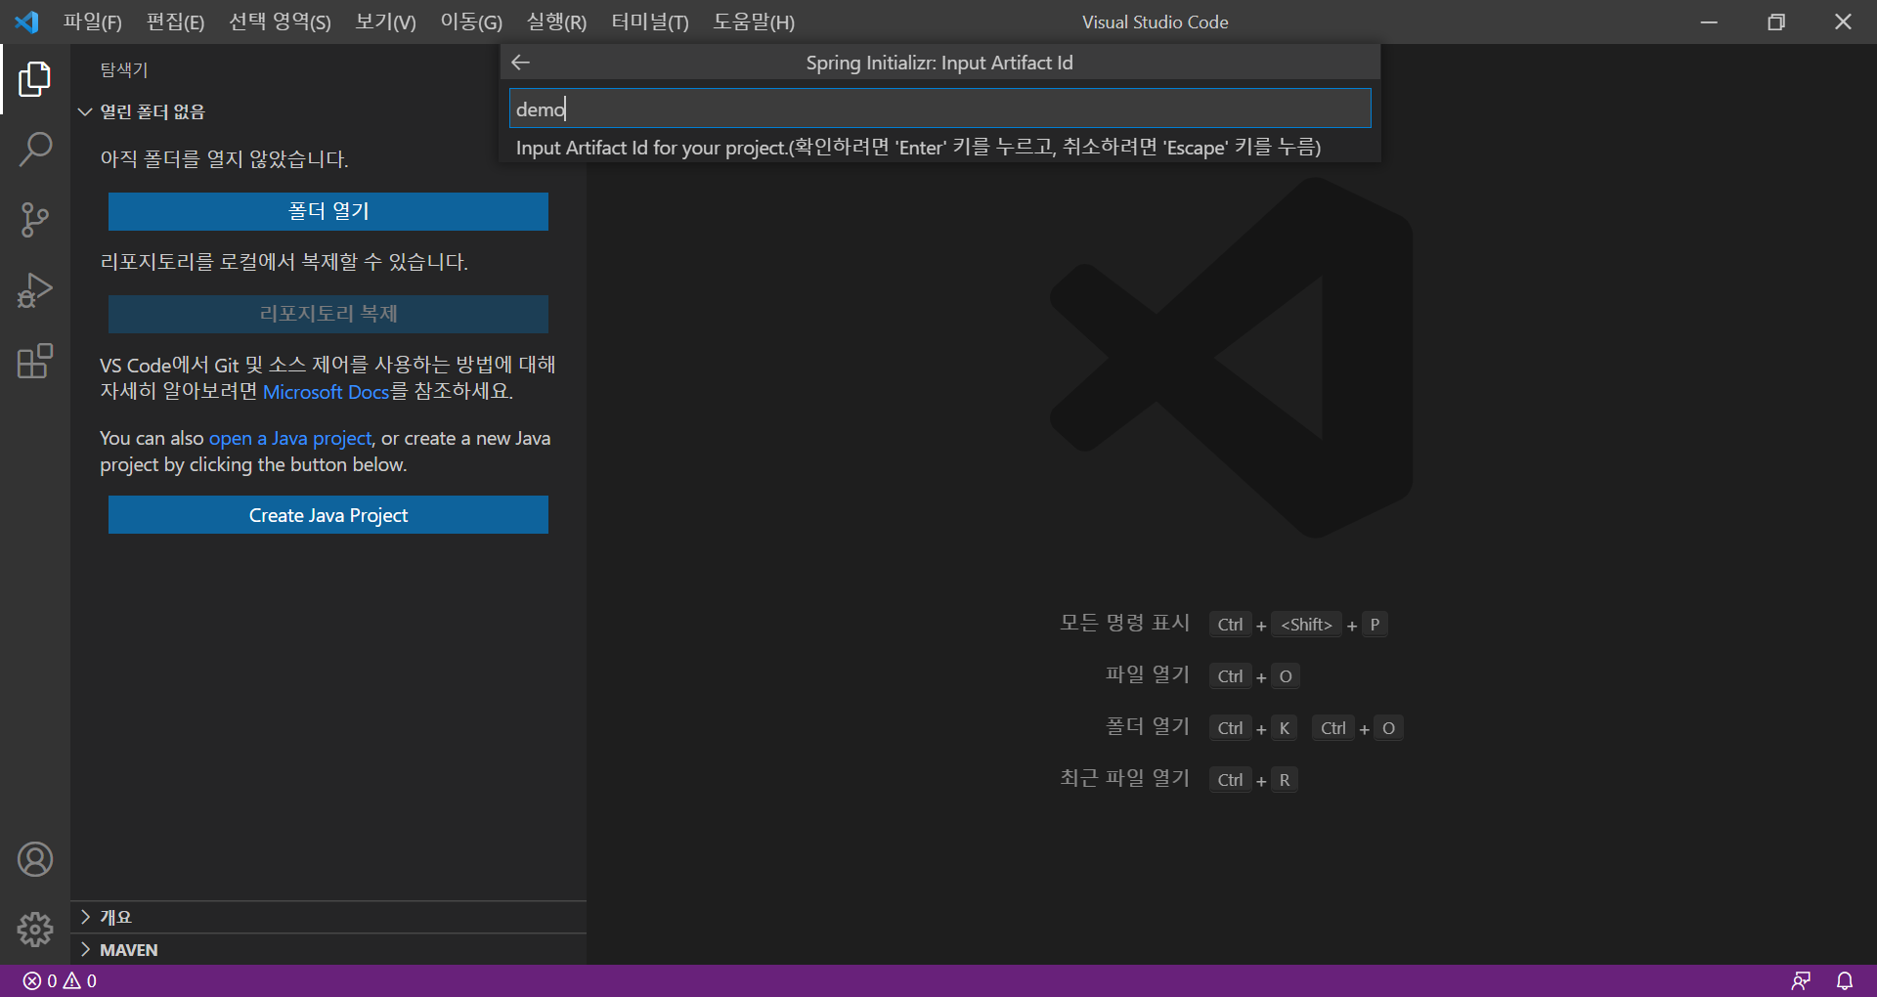Open the Explorer view in activity bar
Screen dimensions: 1877x997
tap(35, 79)
